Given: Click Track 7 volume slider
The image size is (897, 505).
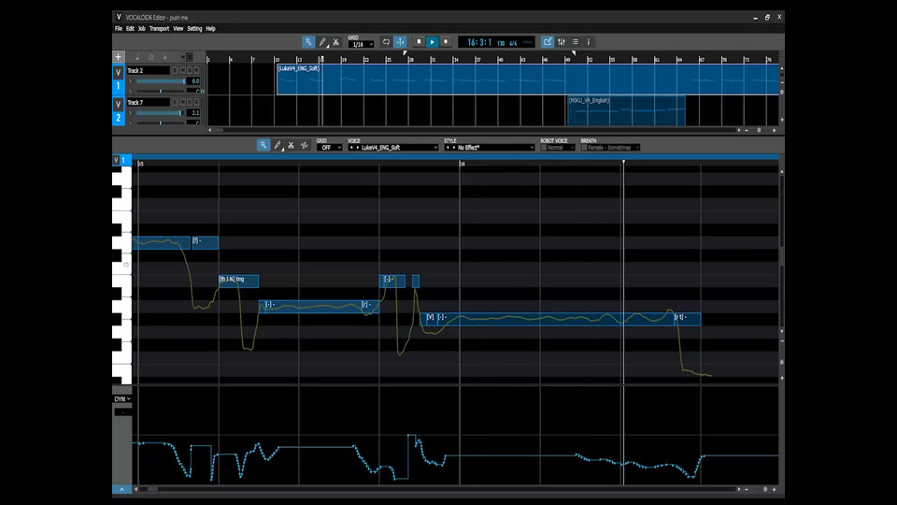Looking at the screenshot, I should pyautogui.click(x=160, y=113).
